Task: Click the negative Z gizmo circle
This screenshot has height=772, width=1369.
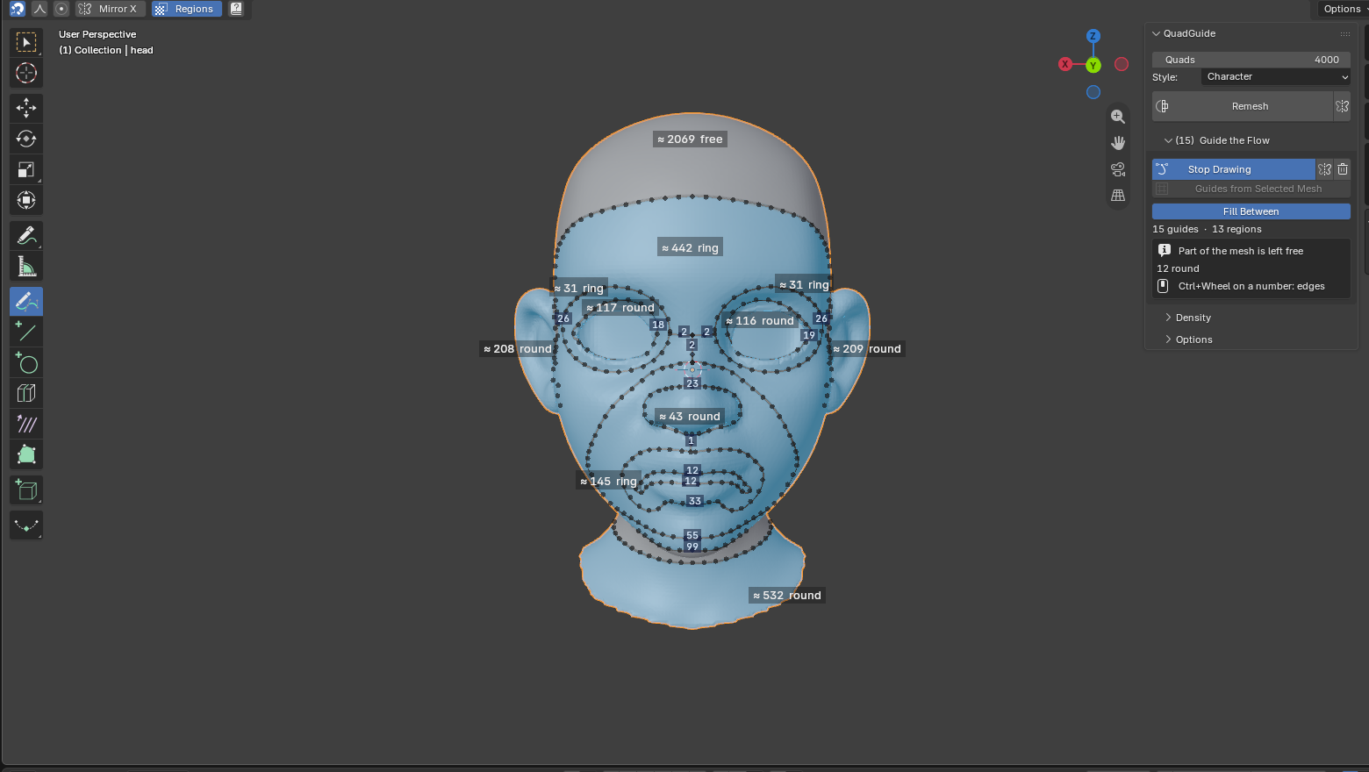Action: click(1093, 92)
